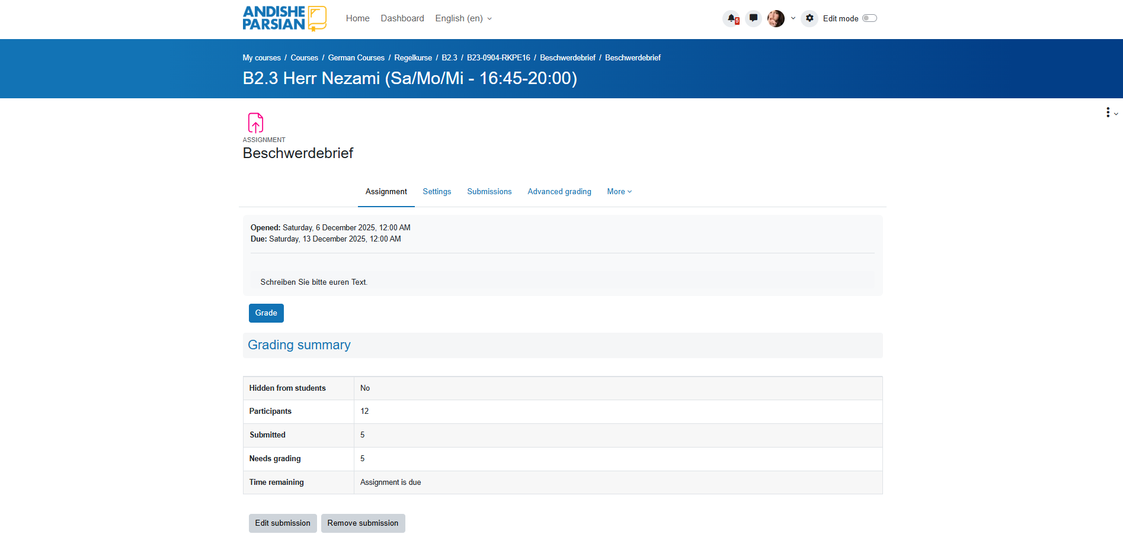Click the Remove submission button
This screenshot has height=534, width=1123.
coord(363,523)
